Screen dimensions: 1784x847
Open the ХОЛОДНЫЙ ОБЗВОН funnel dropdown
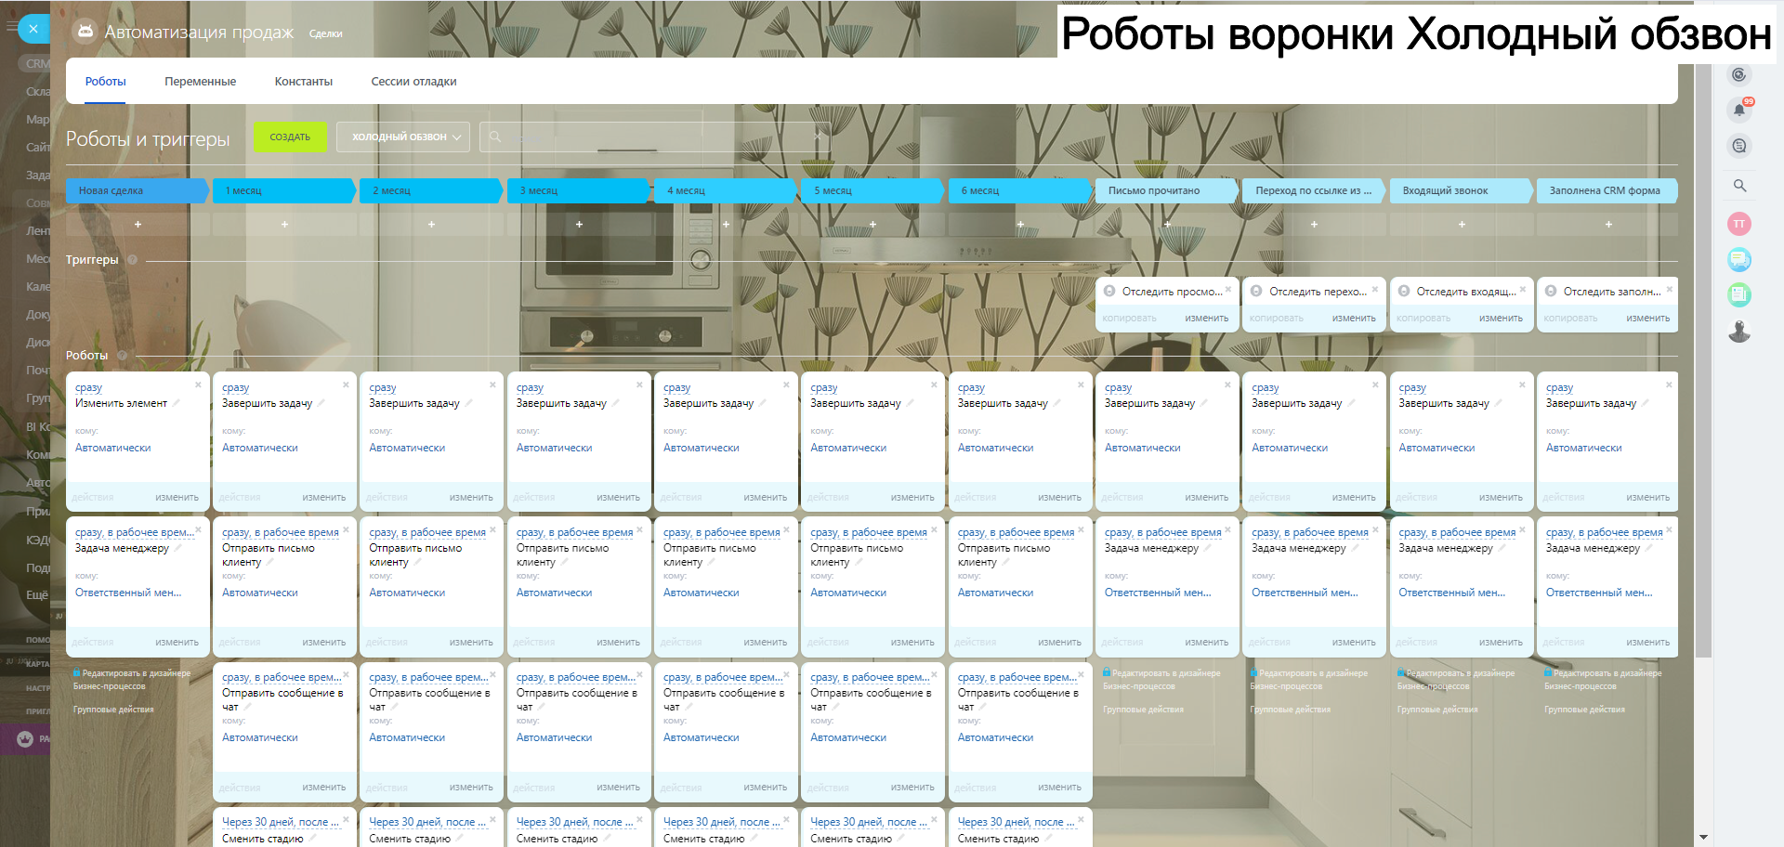pos(403,137)
